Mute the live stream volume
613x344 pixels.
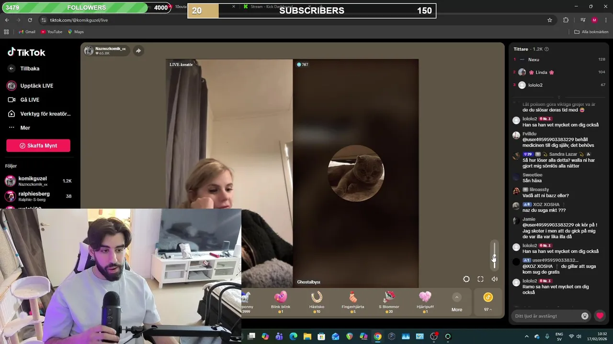(495, 279)
